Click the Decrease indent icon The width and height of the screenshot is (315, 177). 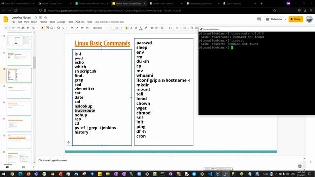click(192, 28)
